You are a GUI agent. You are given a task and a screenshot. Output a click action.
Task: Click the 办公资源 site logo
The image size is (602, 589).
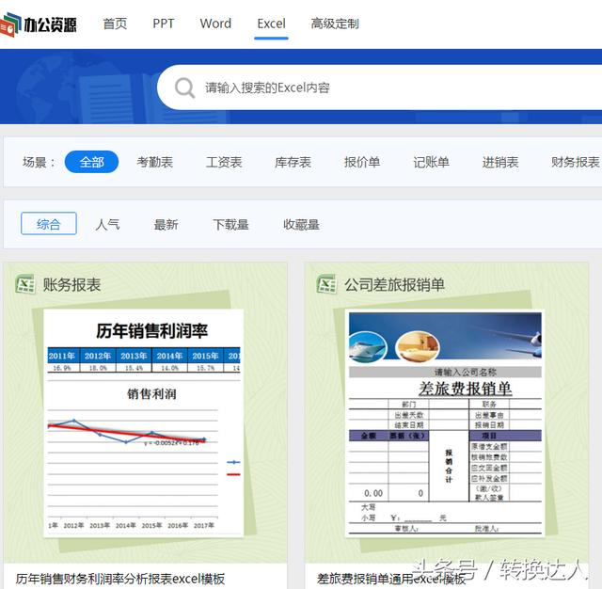pos(38,24)
